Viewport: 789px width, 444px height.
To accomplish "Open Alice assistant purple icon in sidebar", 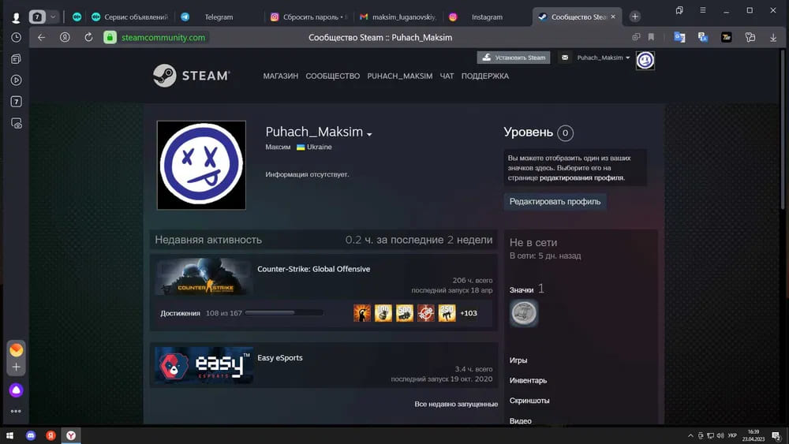I will [x=16, y=390].
